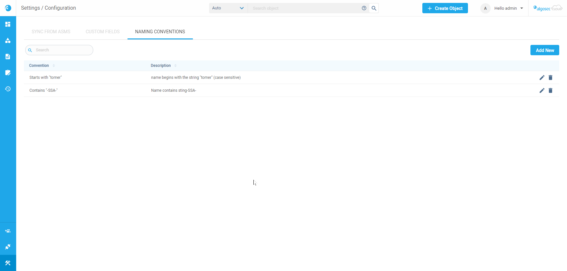
Task: Edit the Contains "-SSA-" convention
Action: tap(542, 90)
